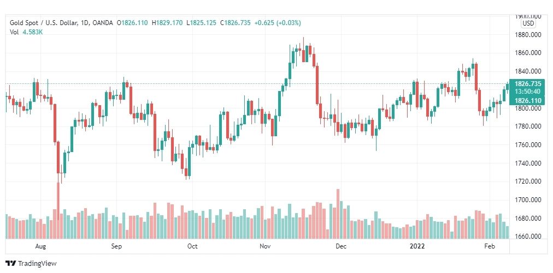The image size is (553, 273).
Task: Click the H1829.170 high value in header
Action: click(167, 23)
